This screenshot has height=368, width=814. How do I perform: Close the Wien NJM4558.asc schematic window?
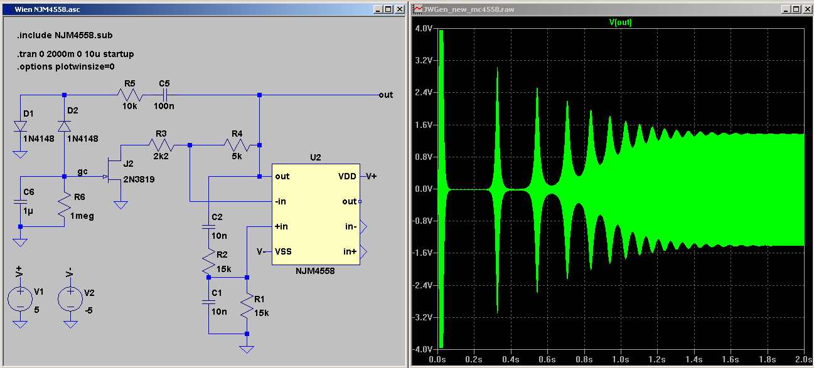tap(400, 9)
